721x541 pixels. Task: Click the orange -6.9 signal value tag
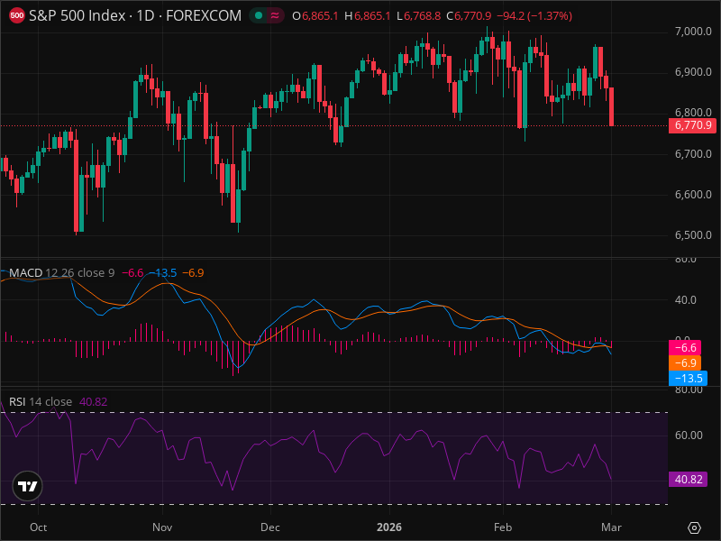685,363
